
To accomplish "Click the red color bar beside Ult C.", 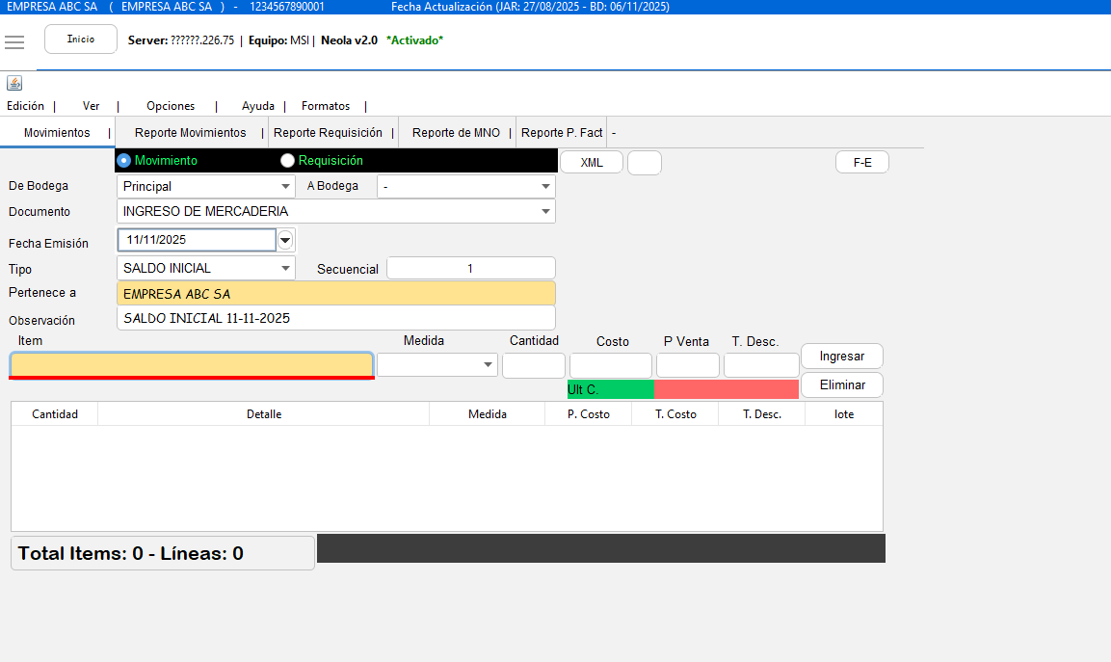I will click(726, 389).
